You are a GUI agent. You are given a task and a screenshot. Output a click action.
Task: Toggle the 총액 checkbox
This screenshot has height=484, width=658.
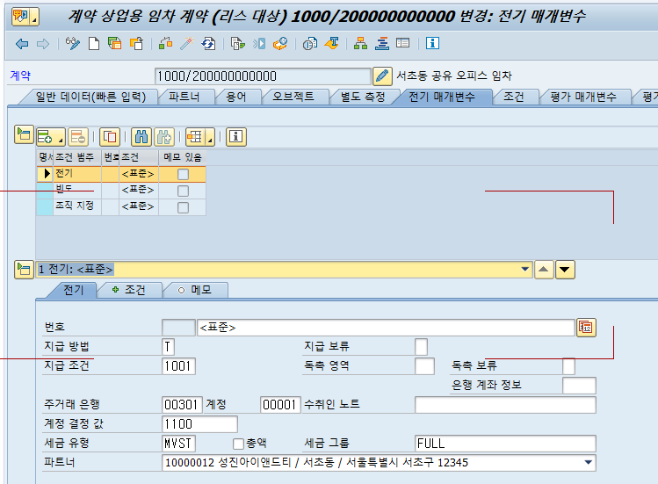click(238, 444)
